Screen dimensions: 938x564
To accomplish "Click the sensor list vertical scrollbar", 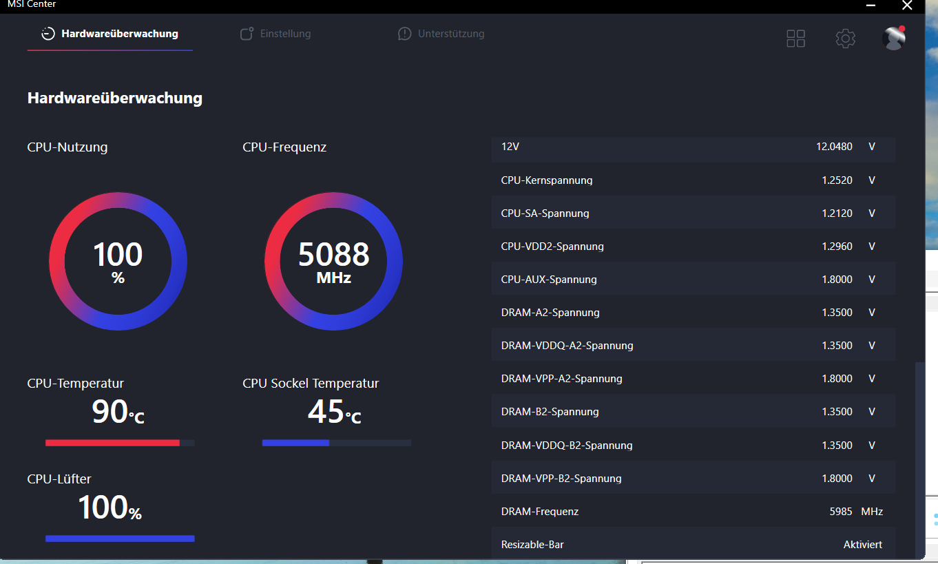I will click(x=918, y=458).
